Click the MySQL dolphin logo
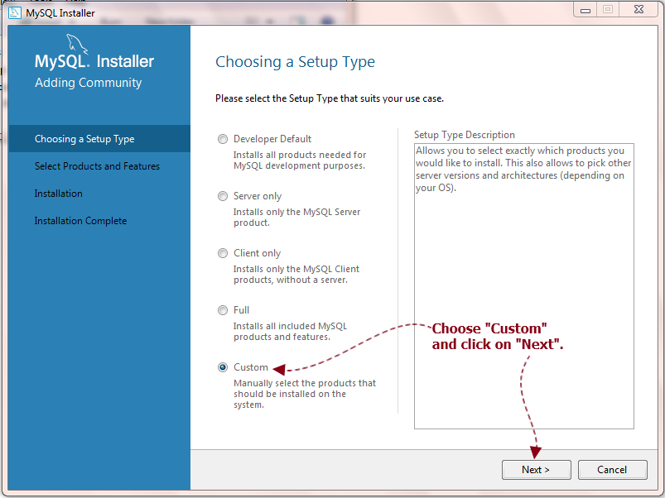665x498 pixels. tap(77, 44)
